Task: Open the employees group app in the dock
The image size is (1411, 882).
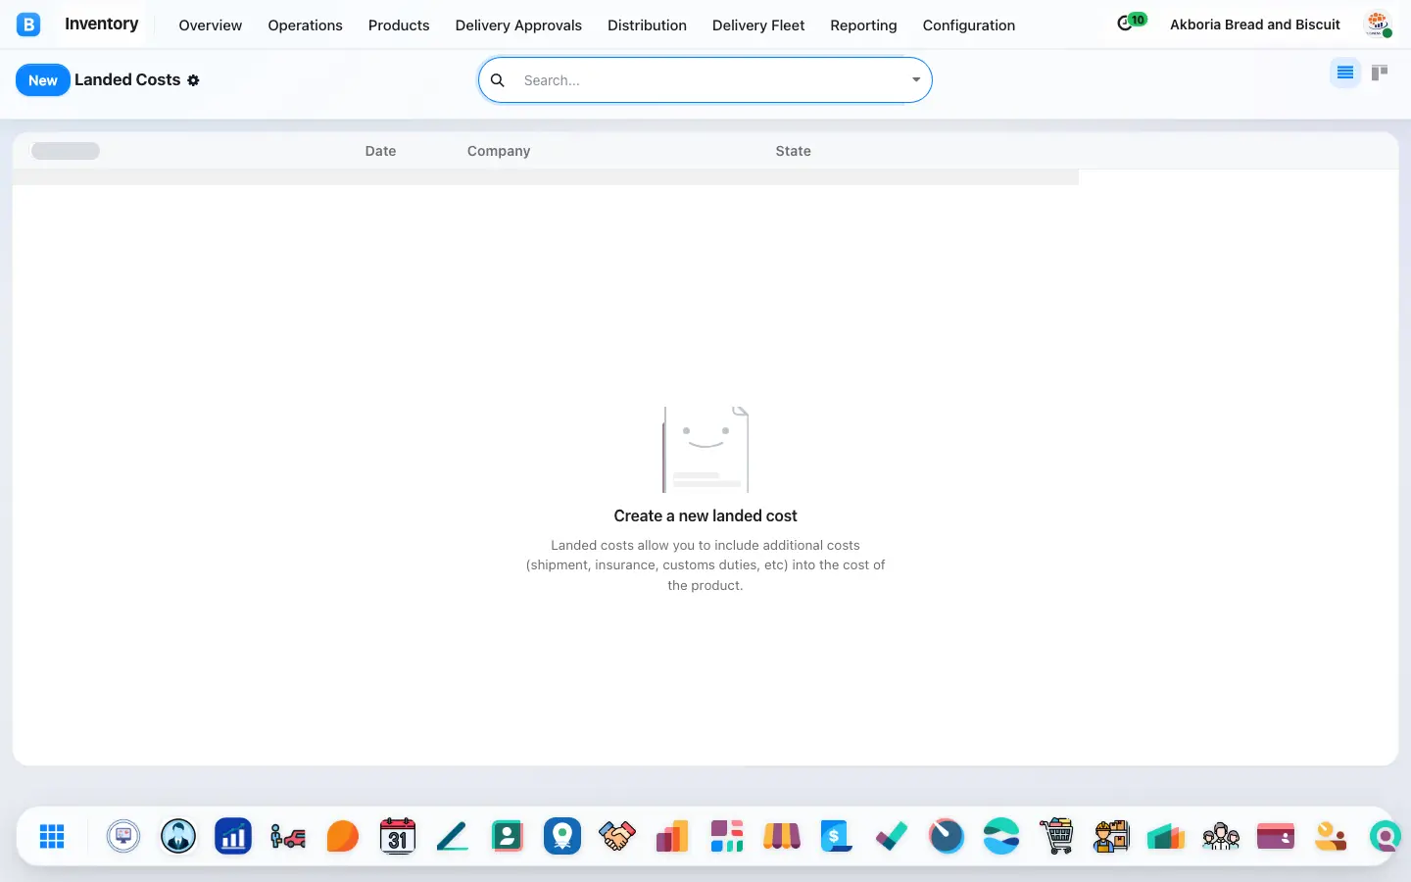Action: click(x=1221, y=836)
